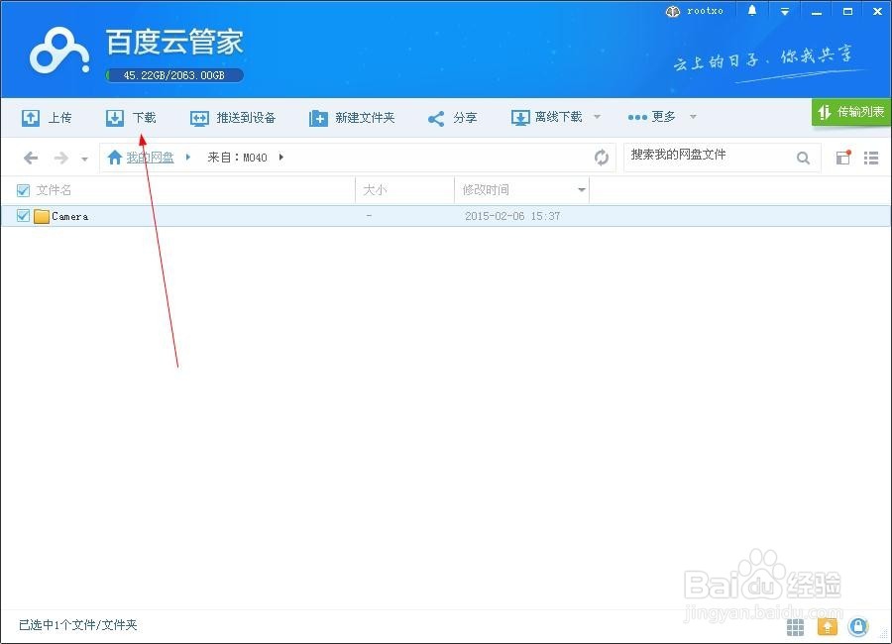This screenshot has width=892, height=644.
Task: Expand arrow after 来自：M040 breadcrumb
Action: 281,157
